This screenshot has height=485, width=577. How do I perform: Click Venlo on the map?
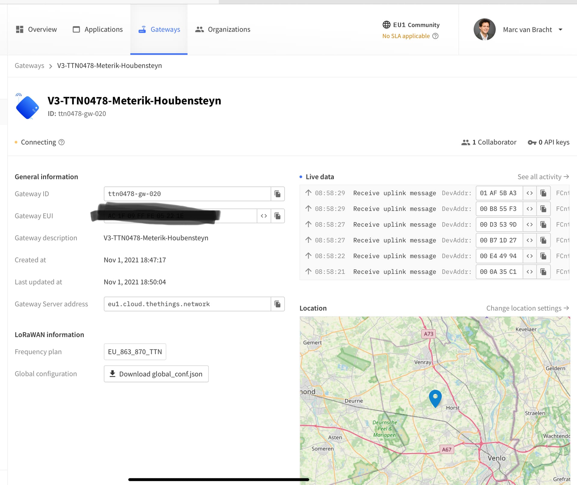point(496,458)
